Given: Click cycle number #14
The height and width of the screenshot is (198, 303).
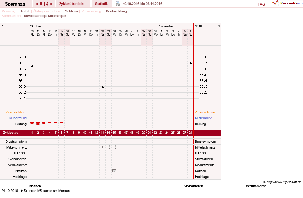Looking at the screenshot, I should tap(44, 4).
